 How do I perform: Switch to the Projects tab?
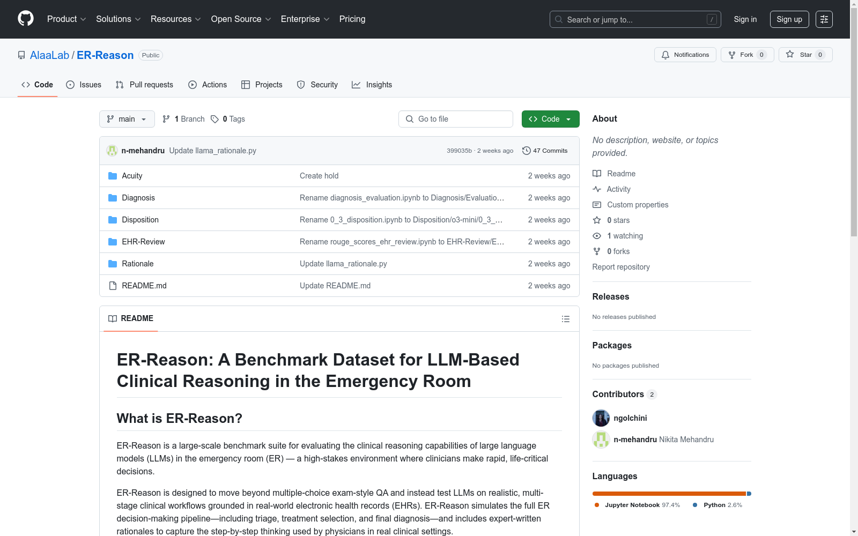(x=262, y=85)
